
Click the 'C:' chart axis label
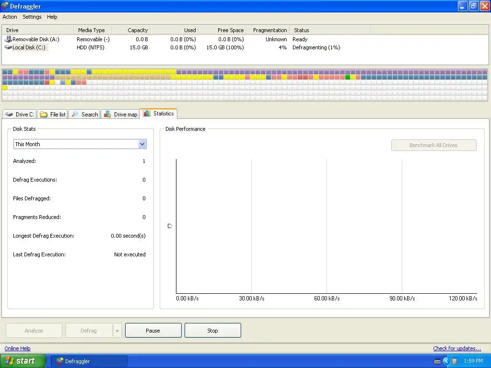(x=169, y=226)
